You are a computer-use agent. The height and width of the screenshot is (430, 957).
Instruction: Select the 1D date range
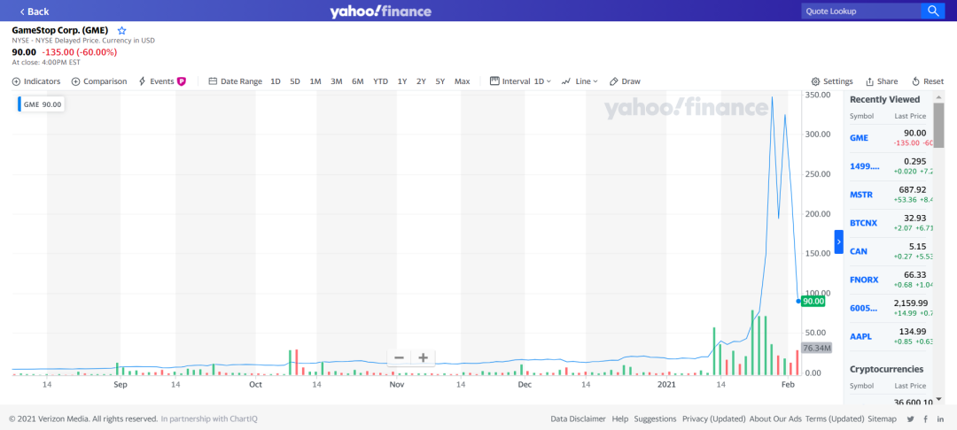click(276, 81)
